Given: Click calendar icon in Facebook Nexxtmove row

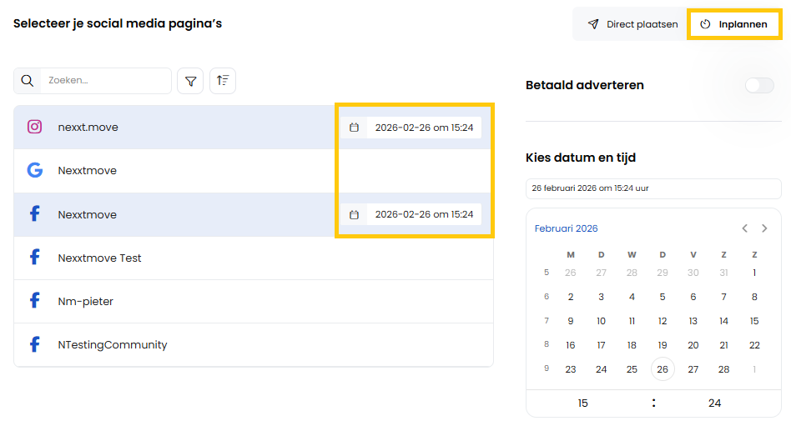Looking at the screenshot, I should [x=354, y=214].
